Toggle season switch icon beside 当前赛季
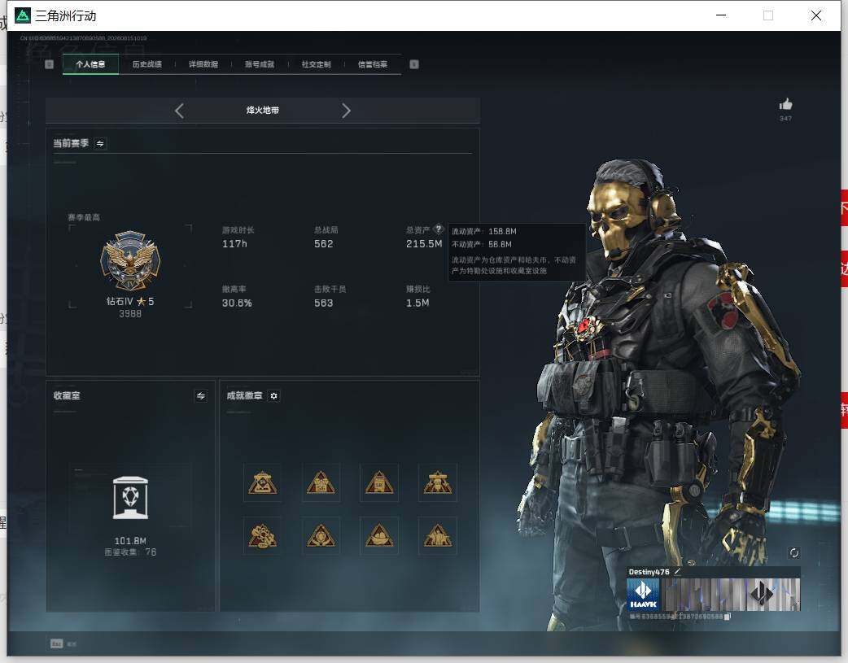This screenshot has width=848, height=663. point(100,143)
